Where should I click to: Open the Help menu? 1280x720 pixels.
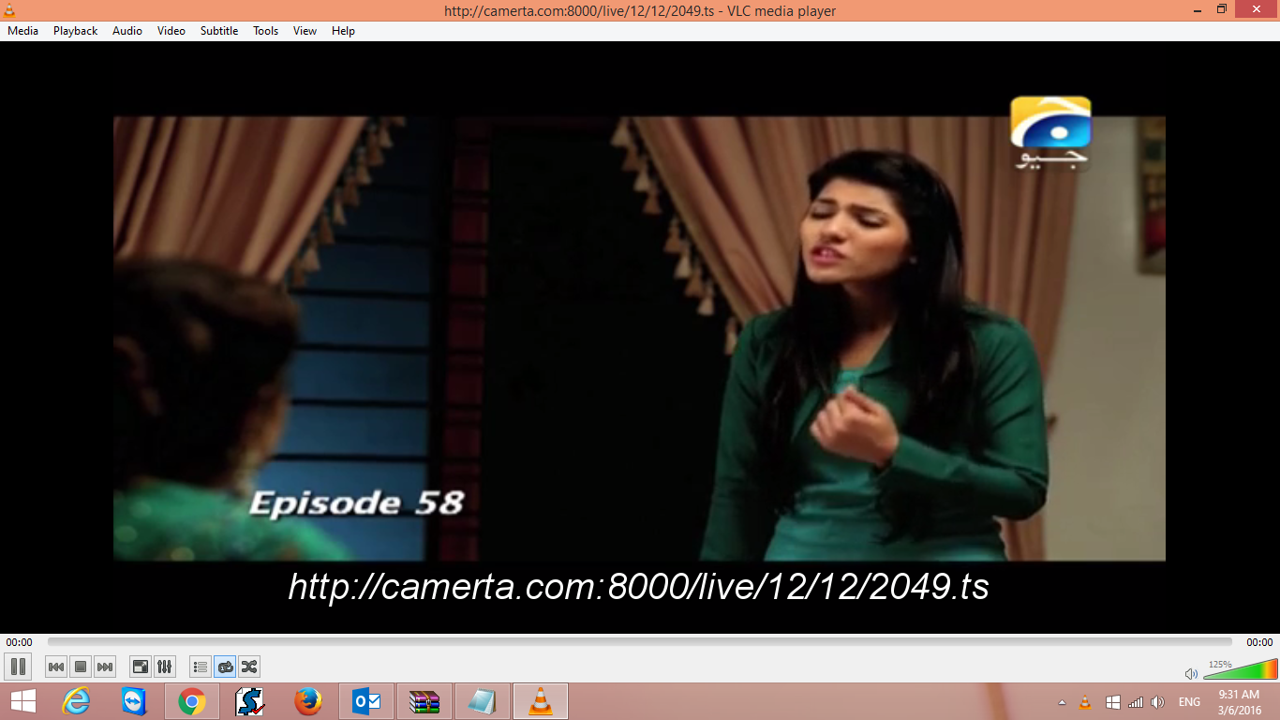click(x=344, y=31)
